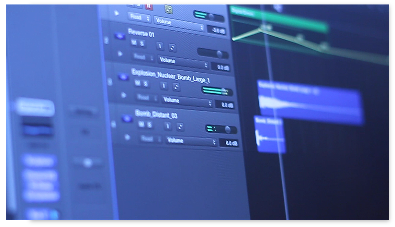Image resolution: width=395 pixels, height=227 pixels.
Task: Click the track icon of Reverse 01
Action: click(120, 36)
